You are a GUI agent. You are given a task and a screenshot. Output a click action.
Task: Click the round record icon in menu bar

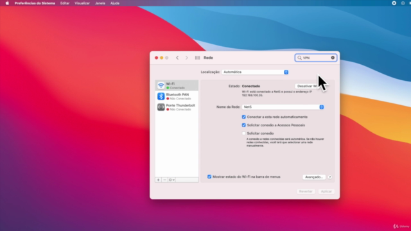394,3
